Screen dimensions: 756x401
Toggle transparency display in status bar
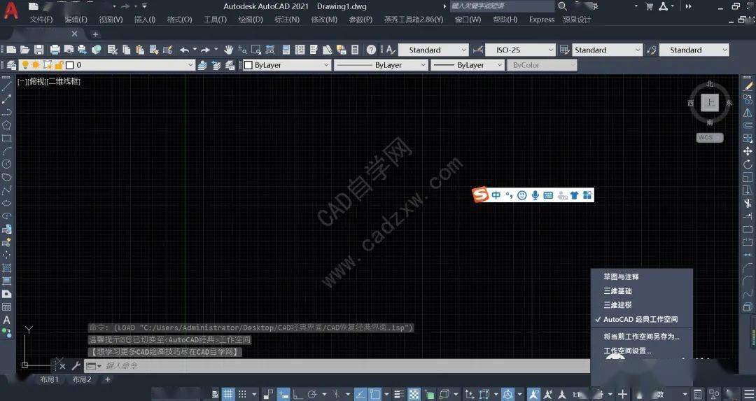click(414, 394)
